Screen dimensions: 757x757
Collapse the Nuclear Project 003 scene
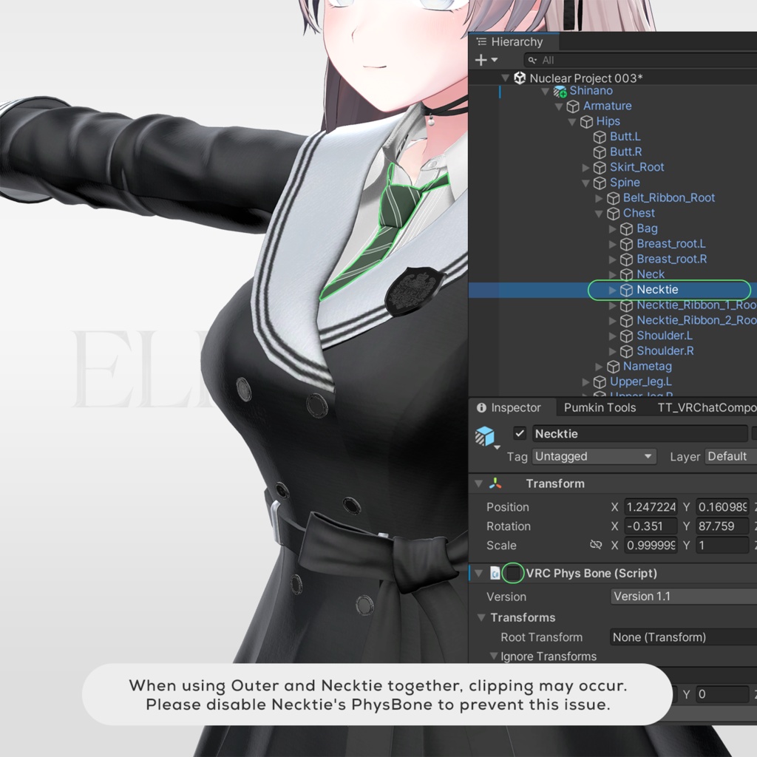506,78
